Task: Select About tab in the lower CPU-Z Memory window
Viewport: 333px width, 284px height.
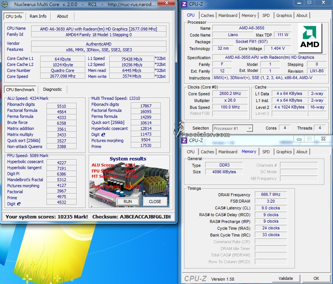Action: [302, 152]
